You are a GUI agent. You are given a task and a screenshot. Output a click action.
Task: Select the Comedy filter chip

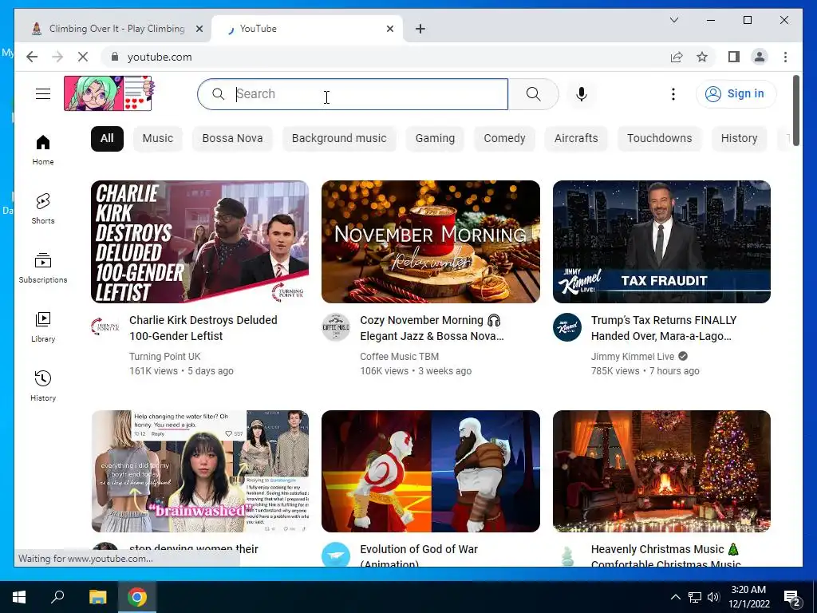[x=504, y=139]
